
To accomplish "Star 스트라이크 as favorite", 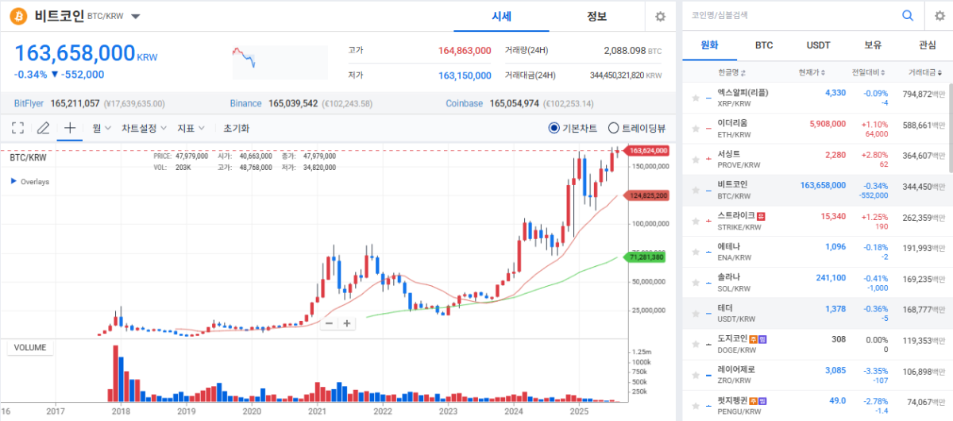I will (x=696, y=222).
